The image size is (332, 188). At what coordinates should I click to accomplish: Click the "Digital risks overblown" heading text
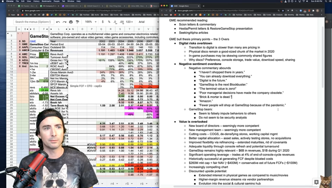(x=196, y=43)
